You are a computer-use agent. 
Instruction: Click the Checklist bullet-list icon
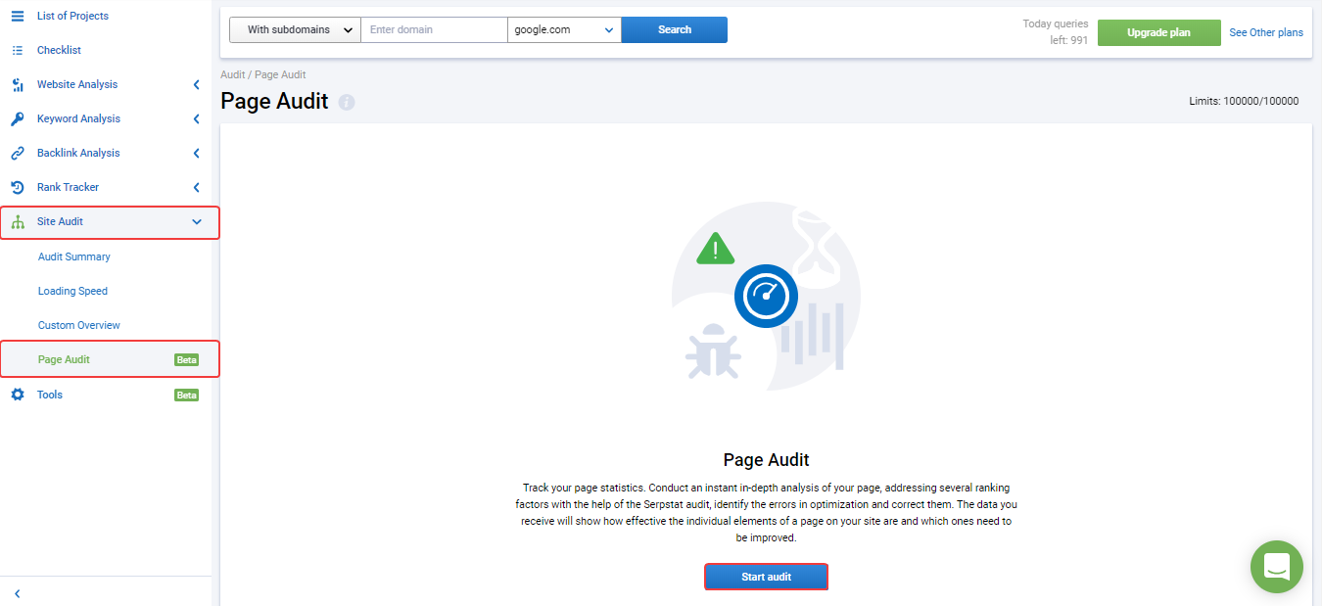pyautogui.click(x=17, y=50)
